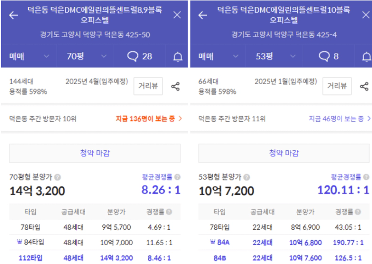Click address 덕은동 425-50
This screenshot has width=372, height=264.
tap(95, 35)
